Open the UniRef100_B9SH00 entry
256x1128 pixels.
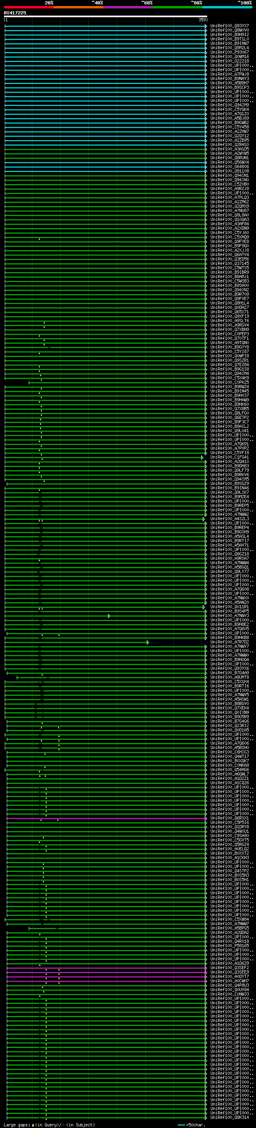(229, 286)
